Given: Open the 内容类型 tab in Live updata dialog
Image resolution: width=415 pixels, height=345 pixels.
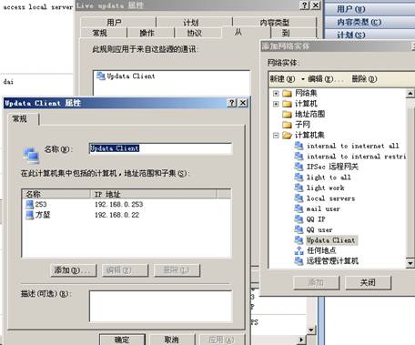Looking at the screenshot, I should tap(275, 22).
